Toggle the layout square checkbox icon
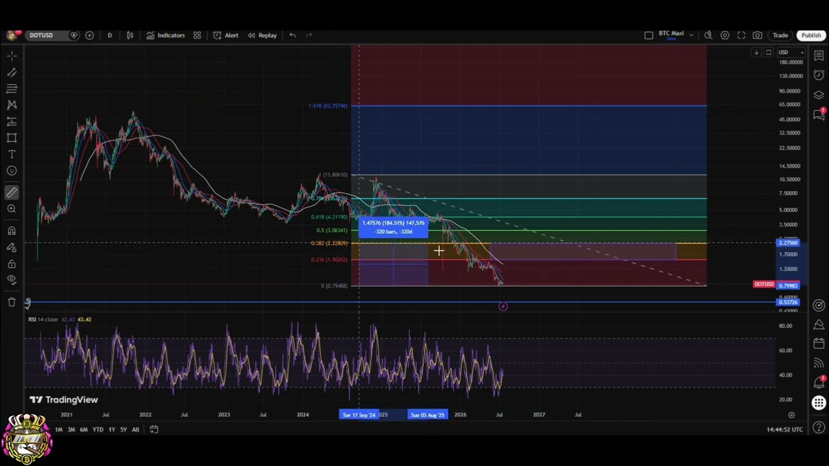 tap(649, 35)
